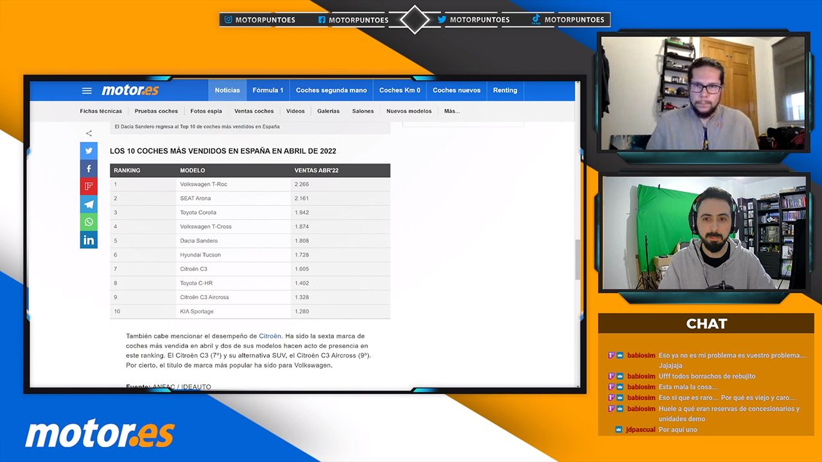Go to Fichas técnicas section
Viewport: 822px width, 462px height.
pyautogui.click(x=101, y=111)
